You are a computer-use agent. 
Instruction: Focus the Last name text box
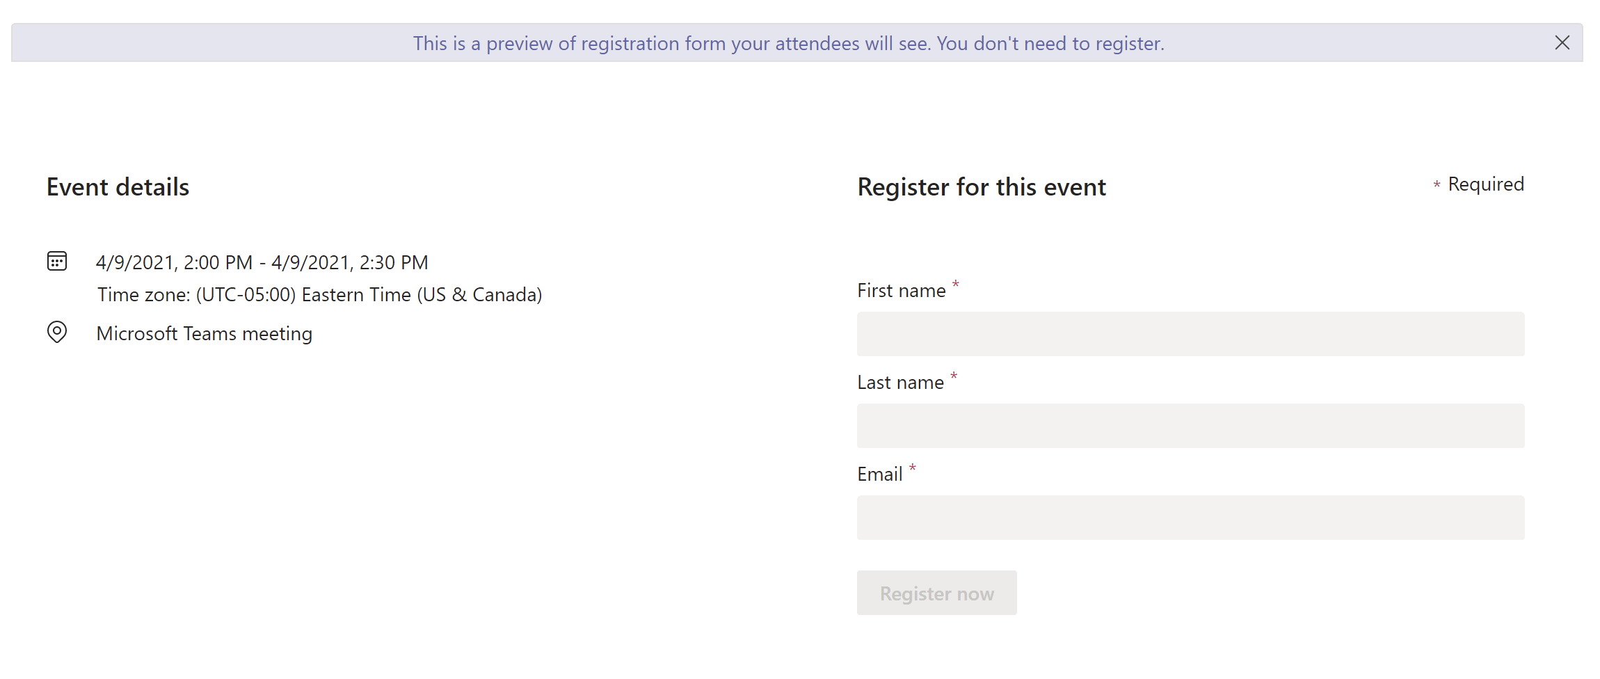pos(1190,426)
